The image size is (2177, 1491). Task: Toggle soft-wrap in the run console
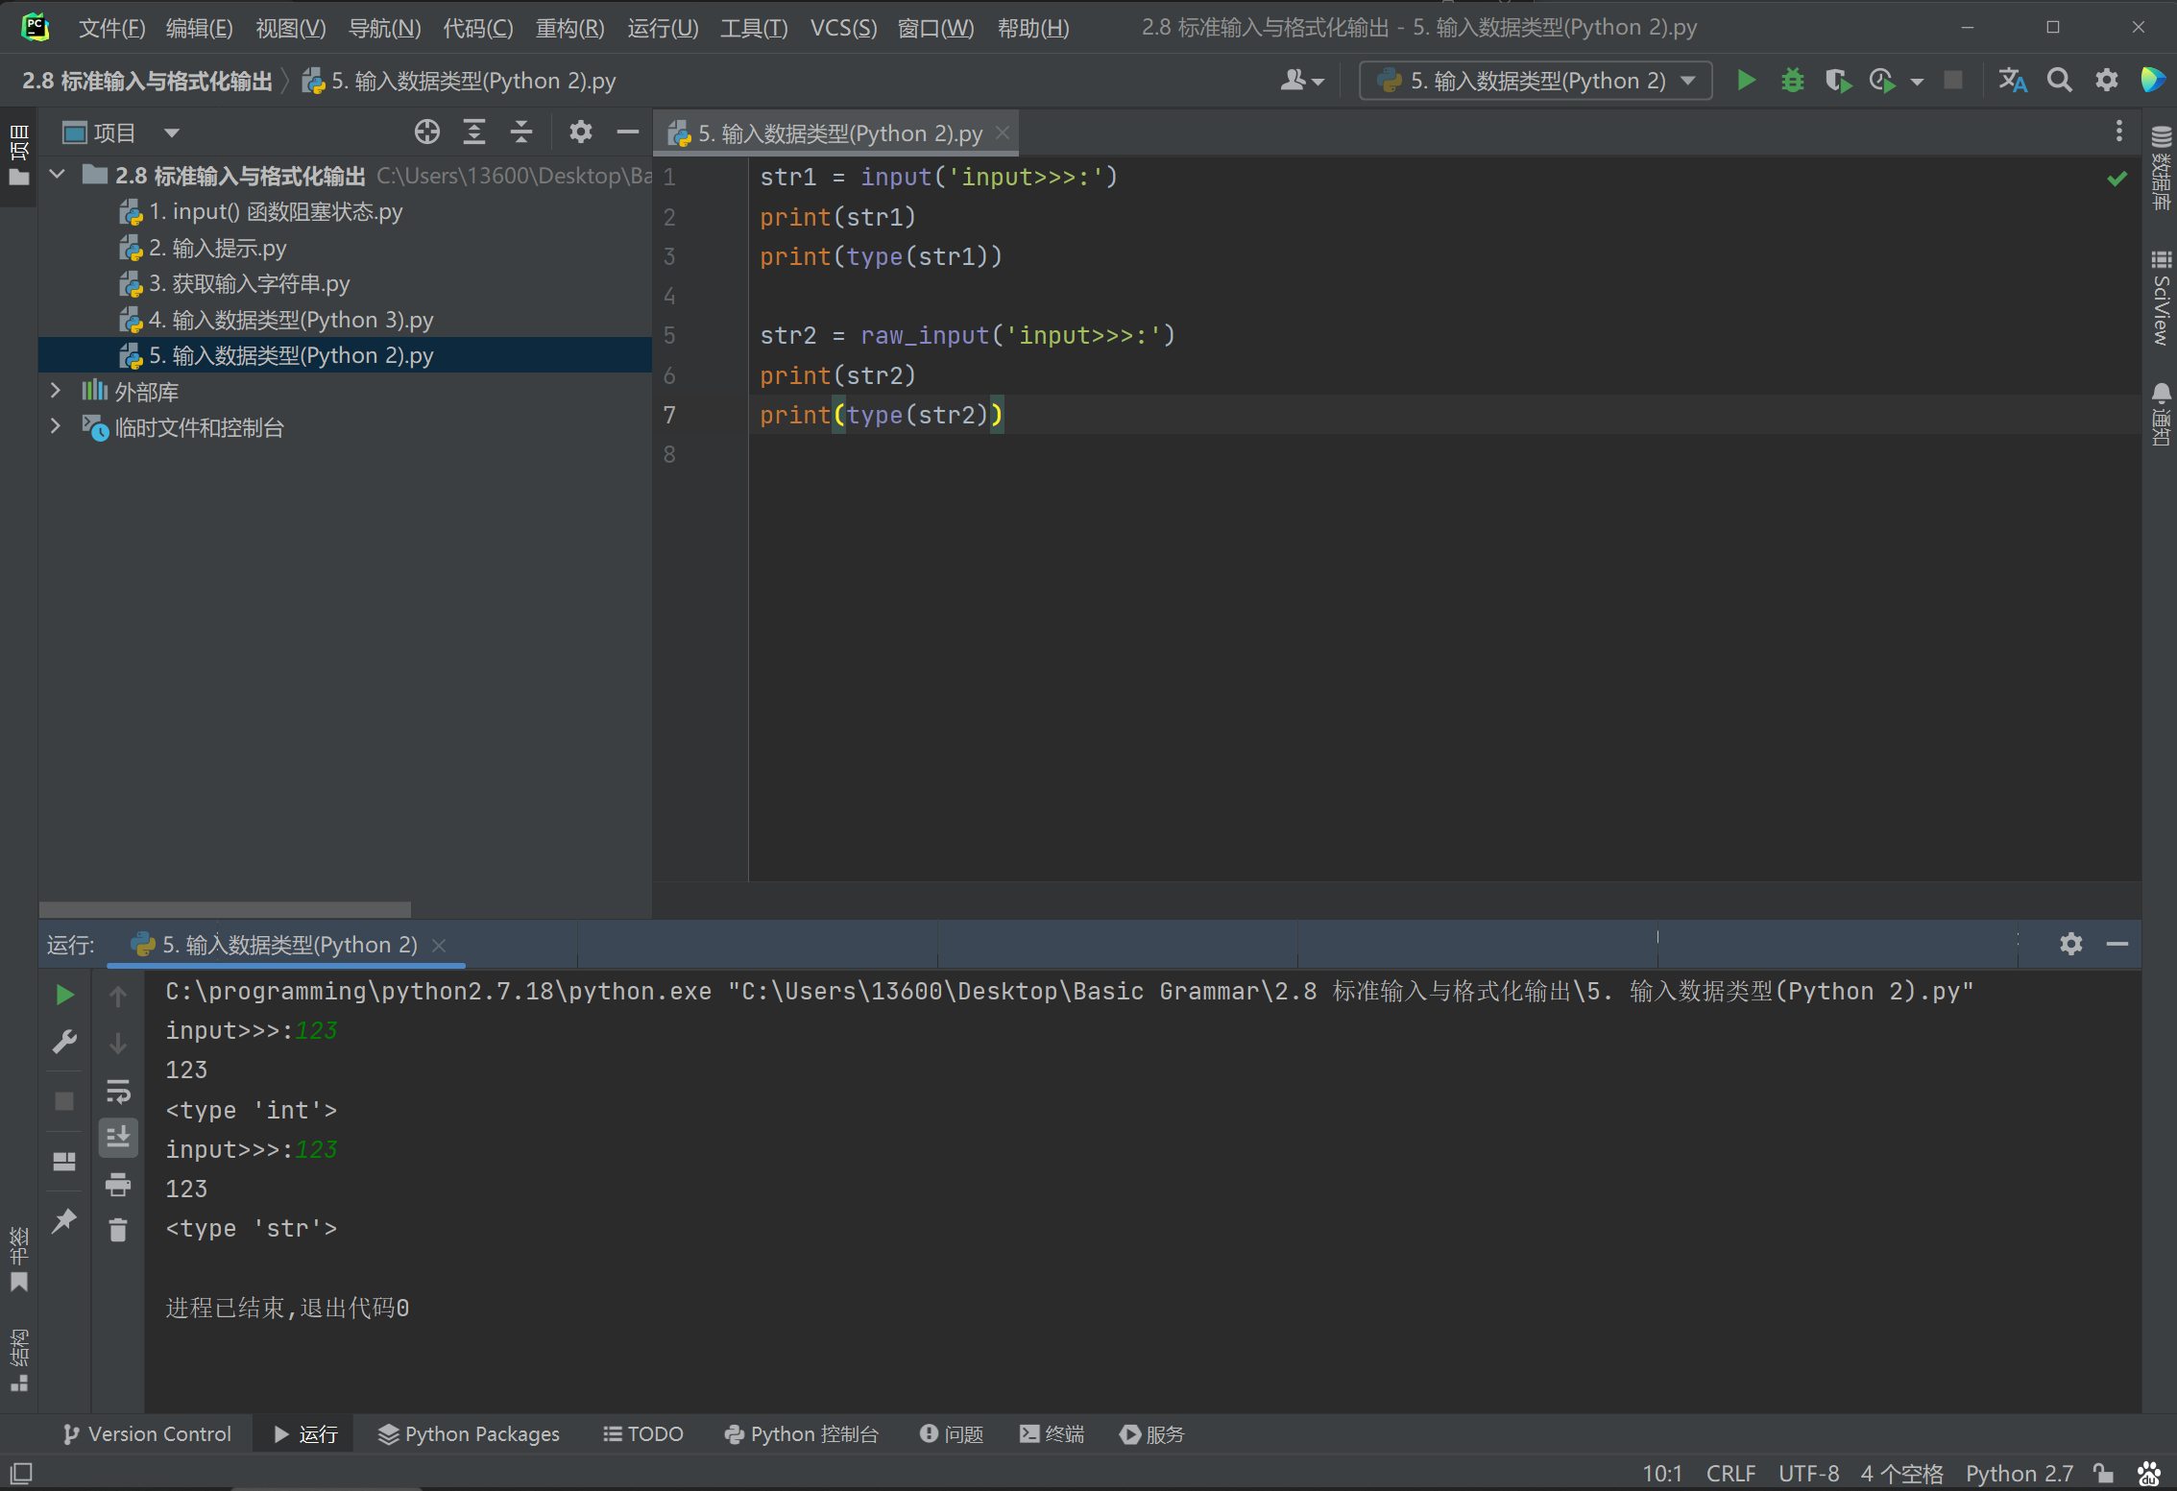coord(118,1092)
